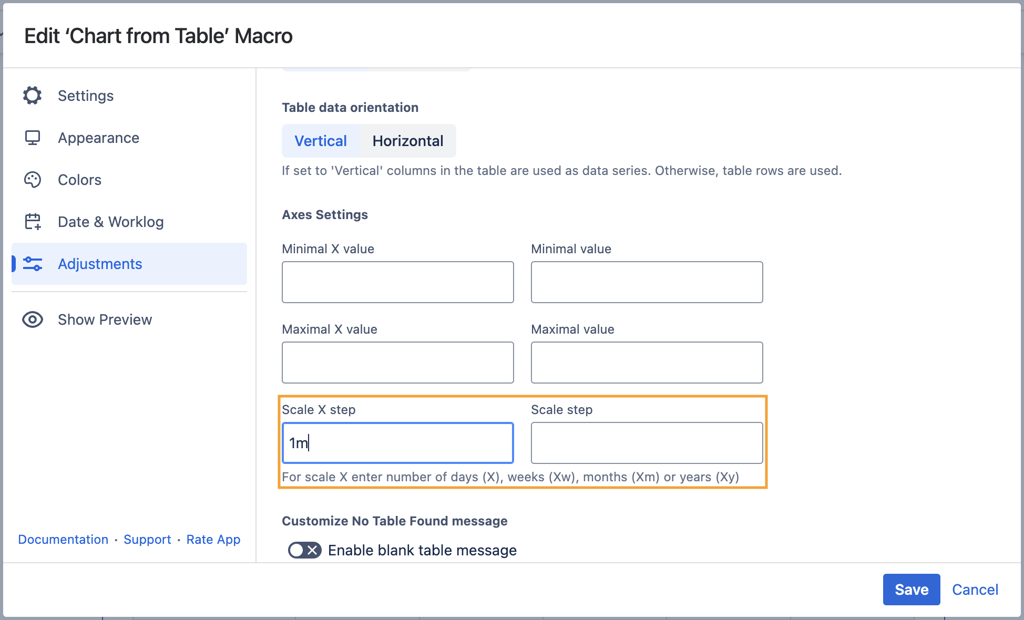The height and width of the screenshot is (620, 1024).
Task: Click the Maximal value input field
Action: 647,363
